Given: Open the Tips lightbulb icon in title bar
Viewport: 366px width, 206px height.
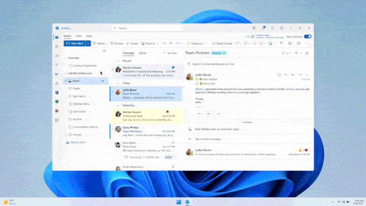Looking at the screenshot, I should pyautogui.click(x=272, y=28).
